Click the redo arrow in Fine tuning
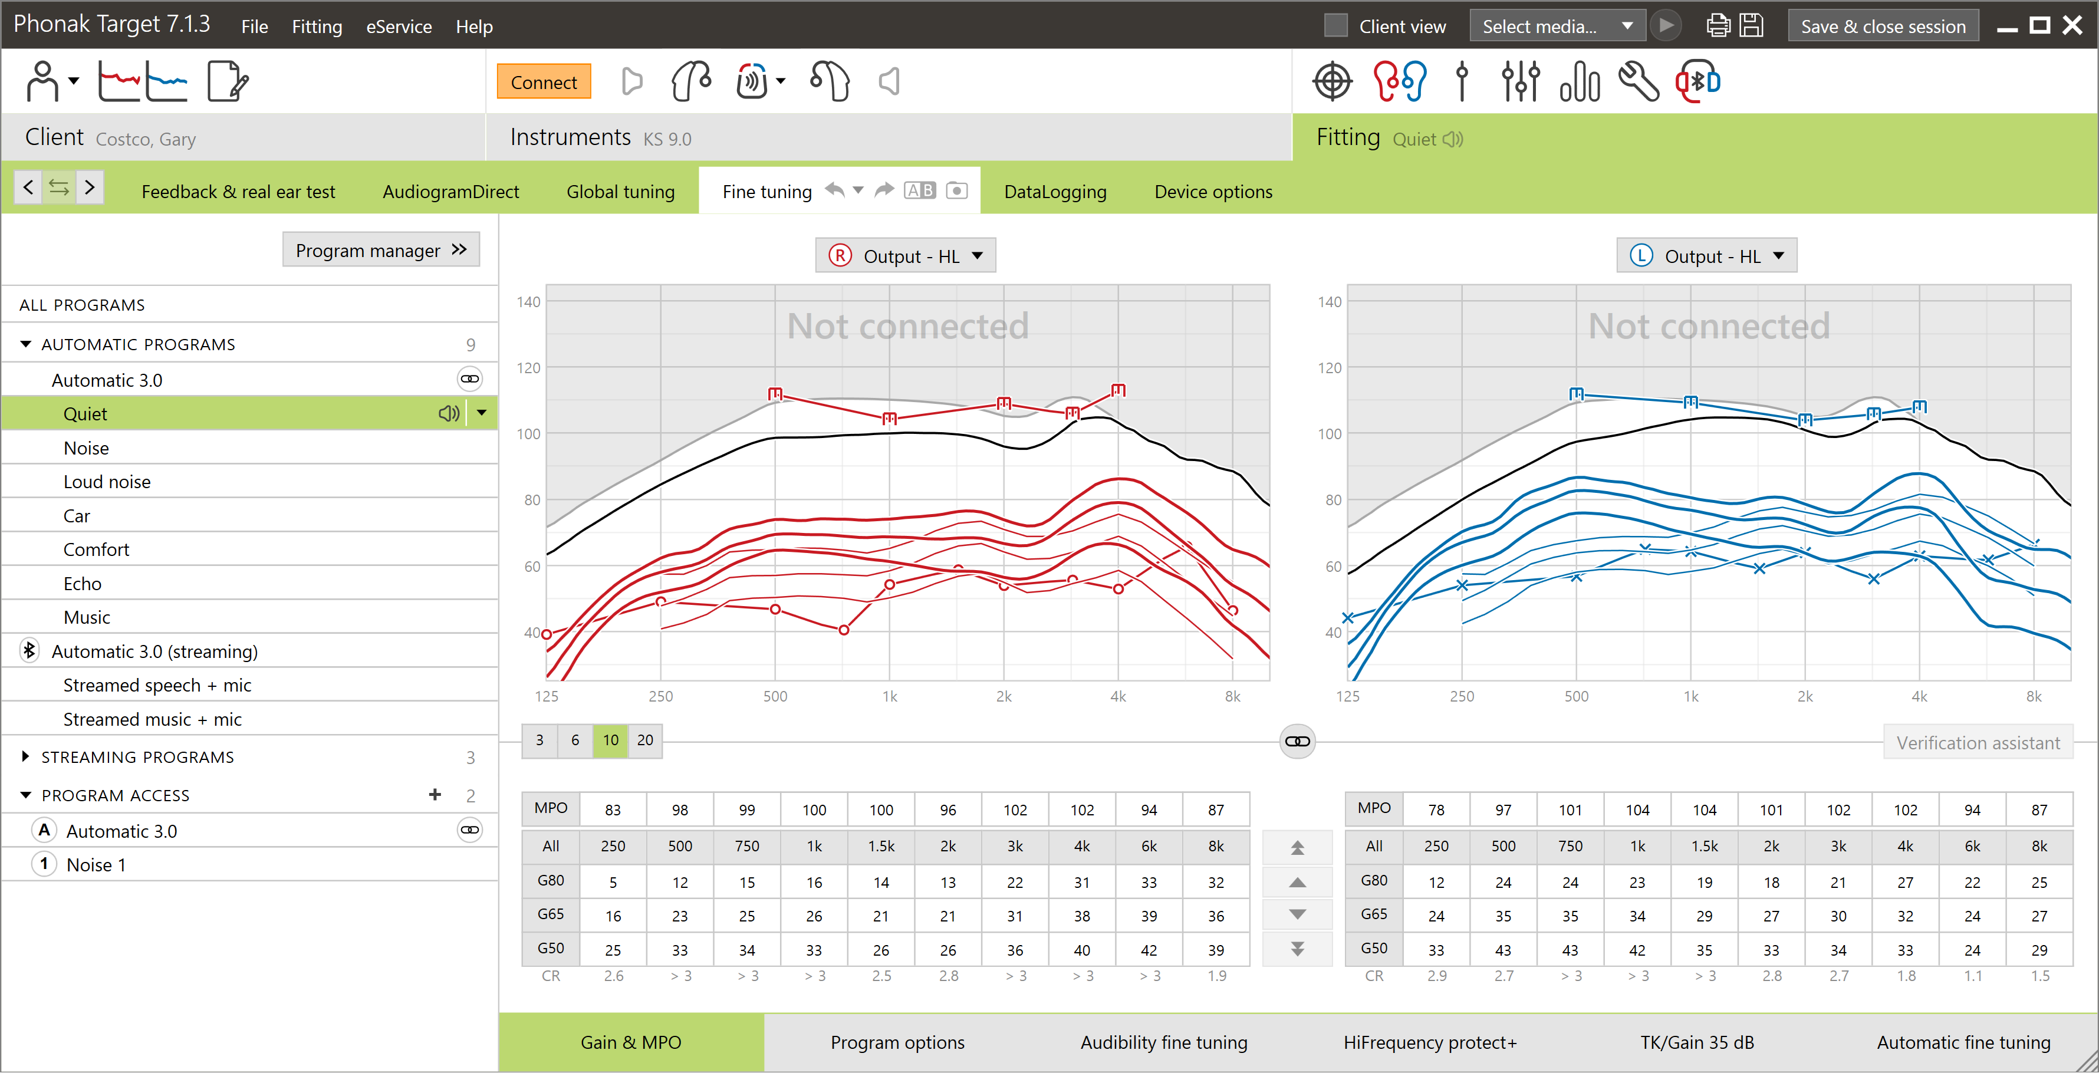Viewport: 2099px width, 1073px height. point(884,190)
